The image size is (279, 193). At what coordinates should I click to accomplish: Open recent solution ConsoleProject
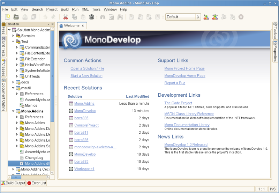(86, 125)
